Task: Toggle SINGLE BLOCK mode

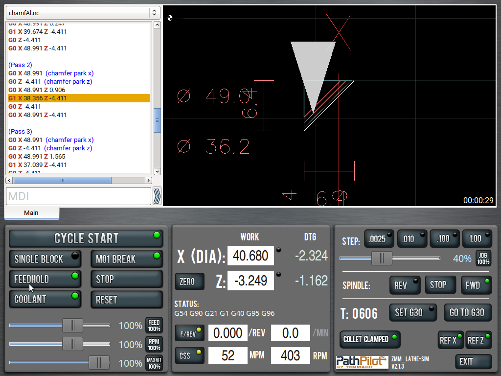Action: (45, 259)
